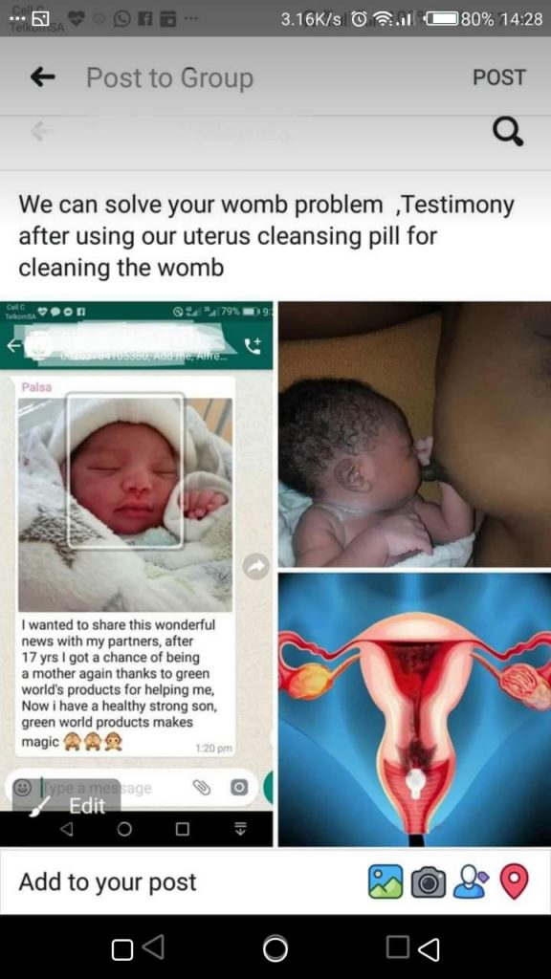Tap the tag people icon

(x=471, y=881)
